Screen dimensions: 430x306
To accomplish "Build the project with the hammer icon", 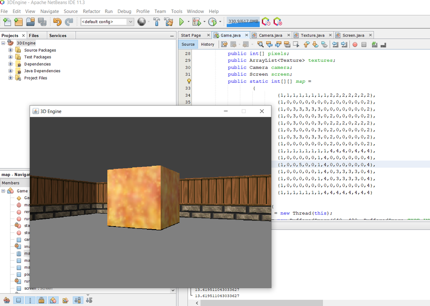I will [x=156, y=21].
